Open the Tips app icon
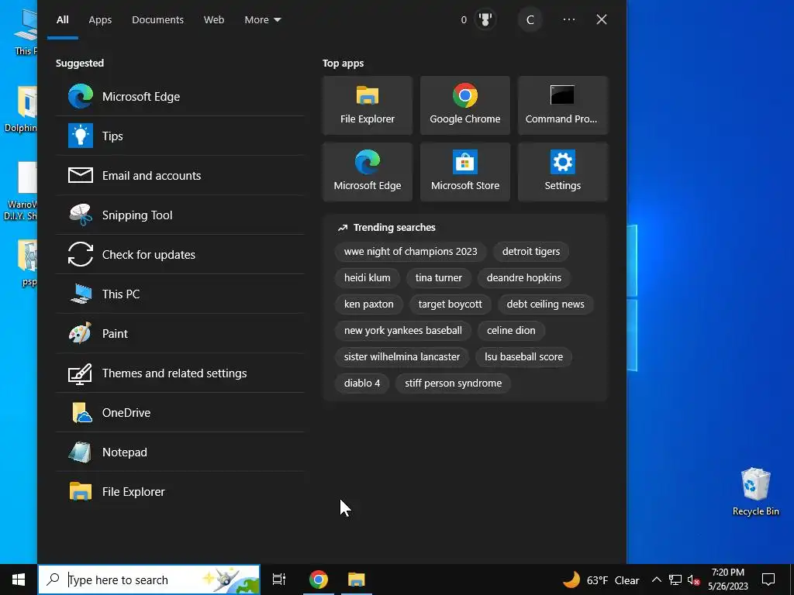The image size is (794, 595). (81, 136)
